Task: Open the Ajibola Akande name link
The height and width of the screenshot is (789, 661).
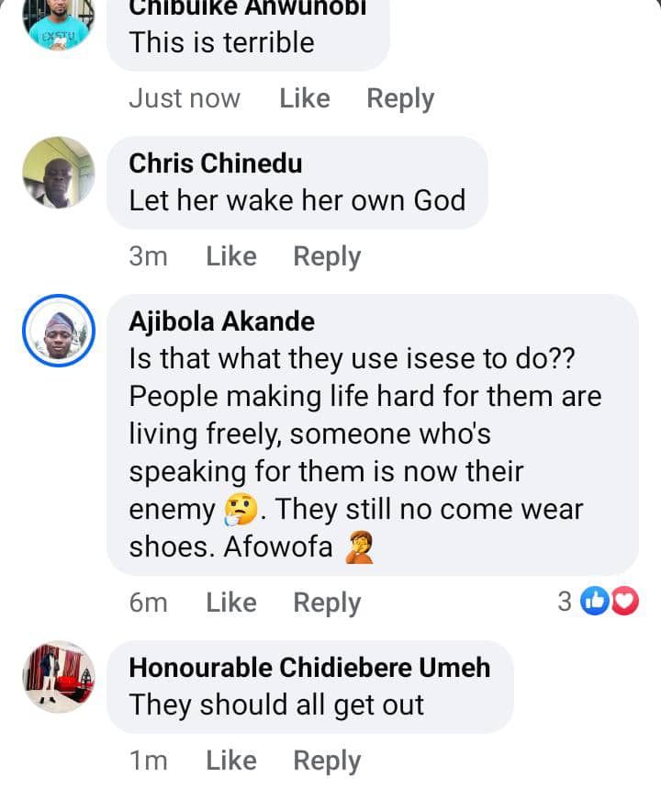Action: coord(221,321)
